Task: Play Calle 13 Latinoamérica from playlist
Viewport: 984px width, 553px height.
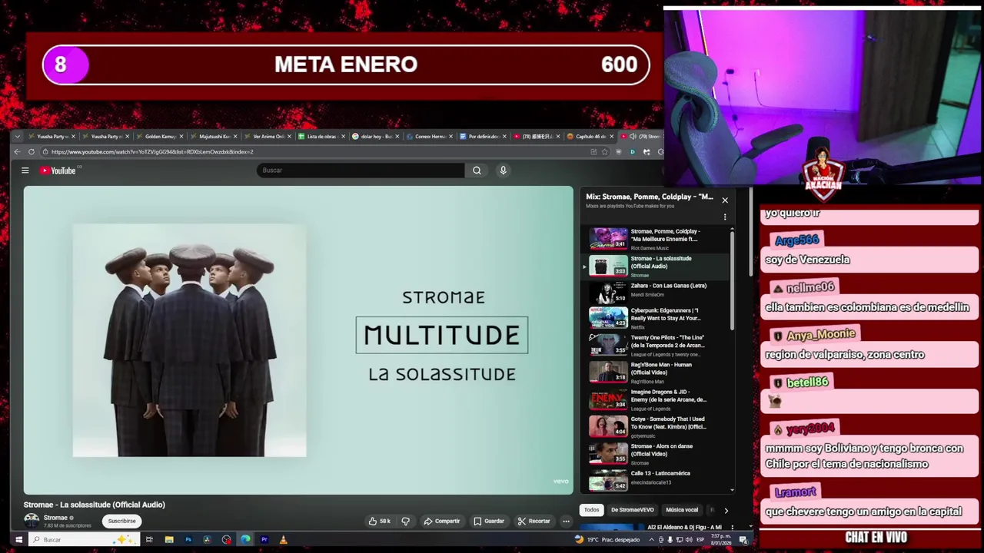Action: (656, 481)
